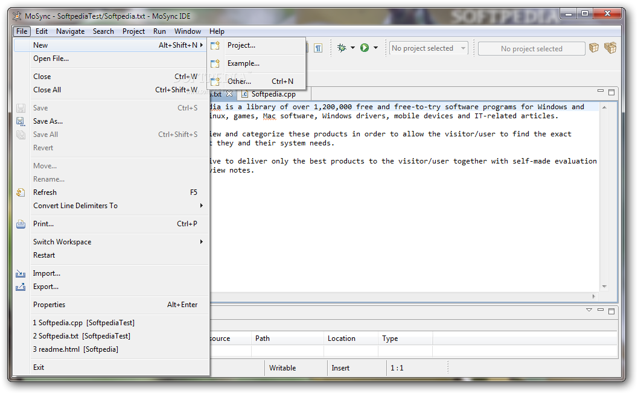Click the Print printer icon
This screenshot has width=638, height=394.
(21, 224)
